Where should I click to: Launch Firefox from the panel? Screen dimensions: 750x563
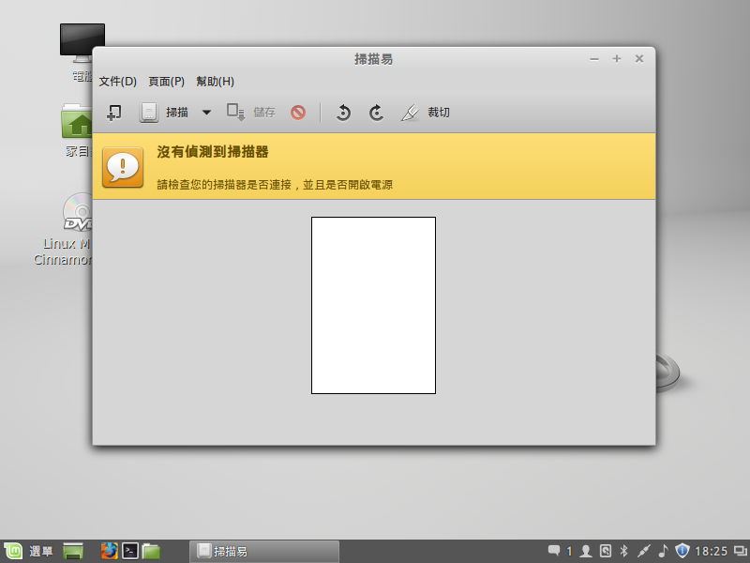(x=110, y=551)
